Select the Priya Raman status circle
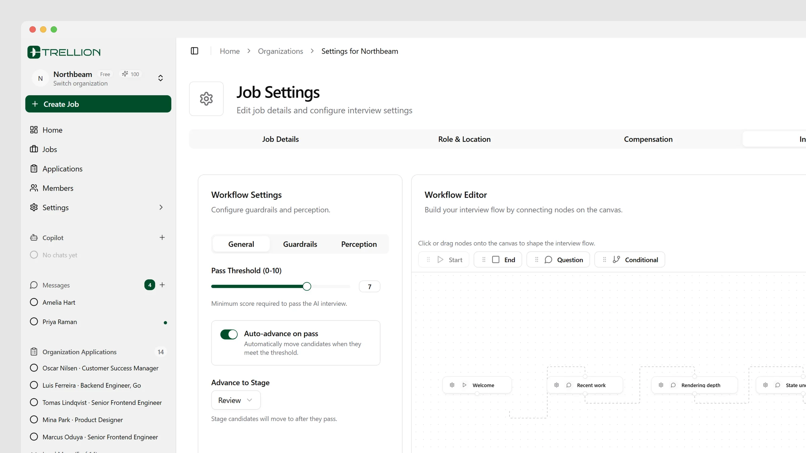The height and width of the screenshot is (453, 806). click(x=34, y=321)
